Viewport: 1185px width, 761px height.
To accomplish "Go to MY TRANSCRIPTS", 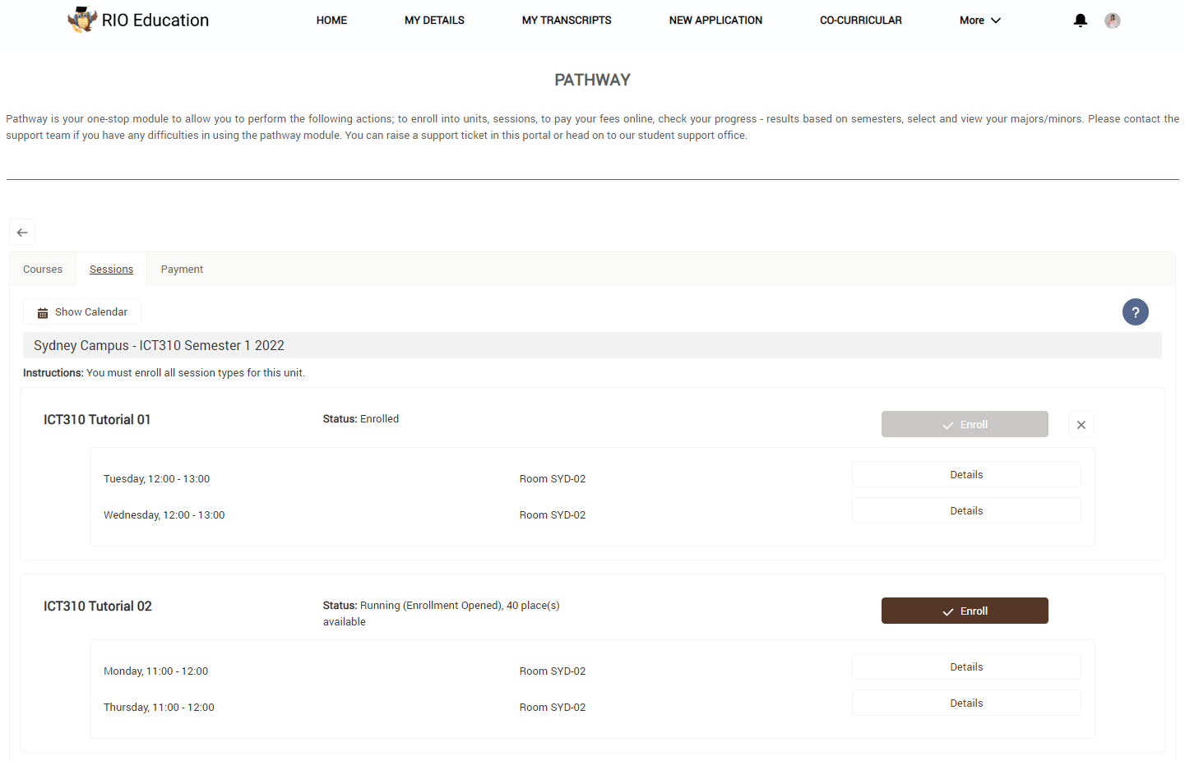I will tap(567, 21).
